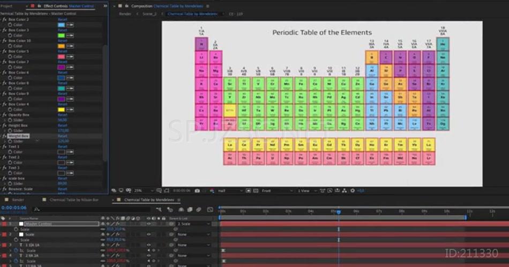Reset the Opacity Box effect
Viewport: 509px width, 267px height.
(x=62, y=115)
